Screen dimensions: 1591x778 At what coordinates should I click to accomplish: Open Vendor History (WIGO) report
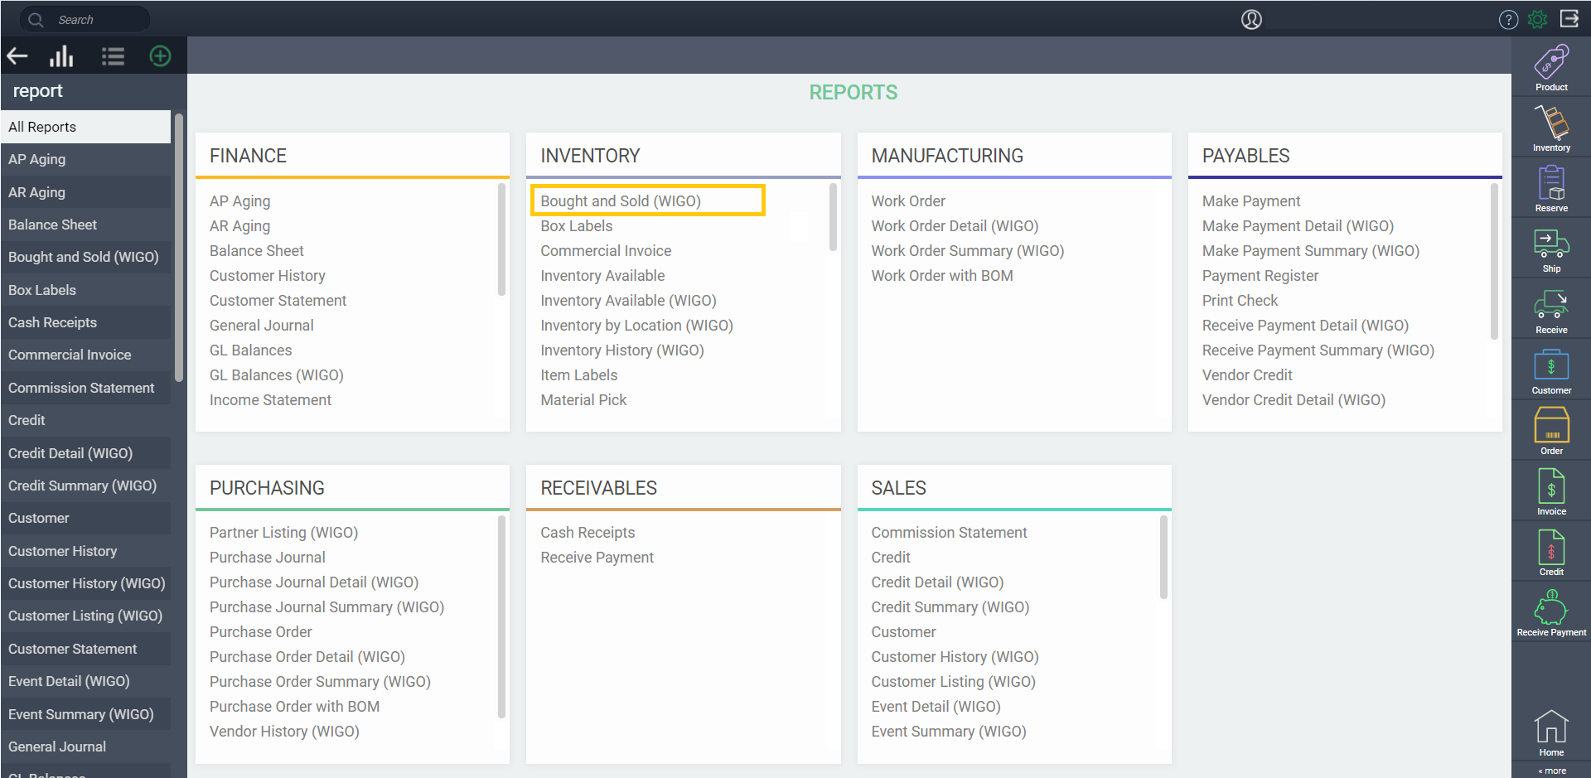pyautogui.click(x=284, y=732)
